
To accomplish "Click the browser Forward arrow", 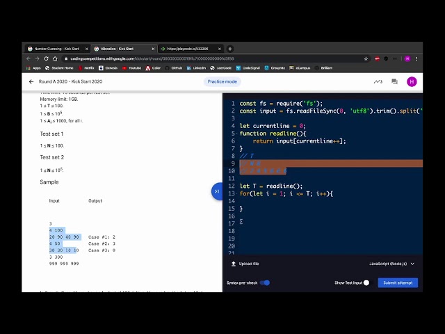I will pyautogui.click(x=37, y=58).
